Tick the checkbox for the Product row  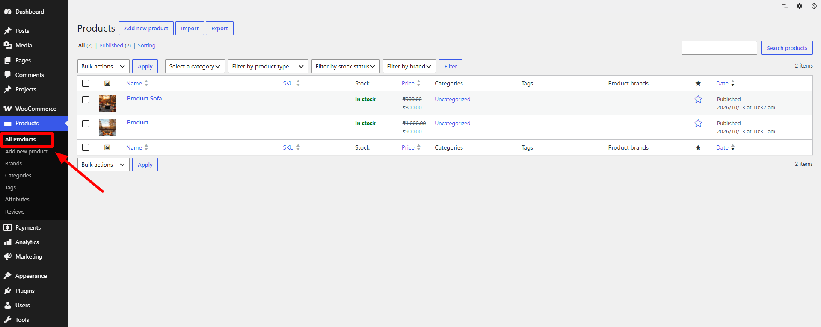coord(86,124)
